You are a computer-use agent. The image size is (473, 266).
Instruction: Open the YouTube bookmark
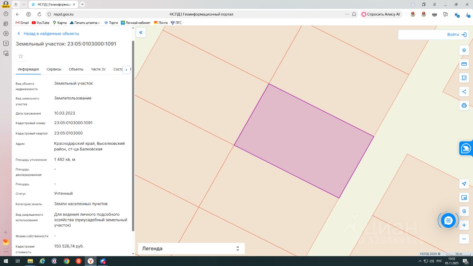point(41,23)
